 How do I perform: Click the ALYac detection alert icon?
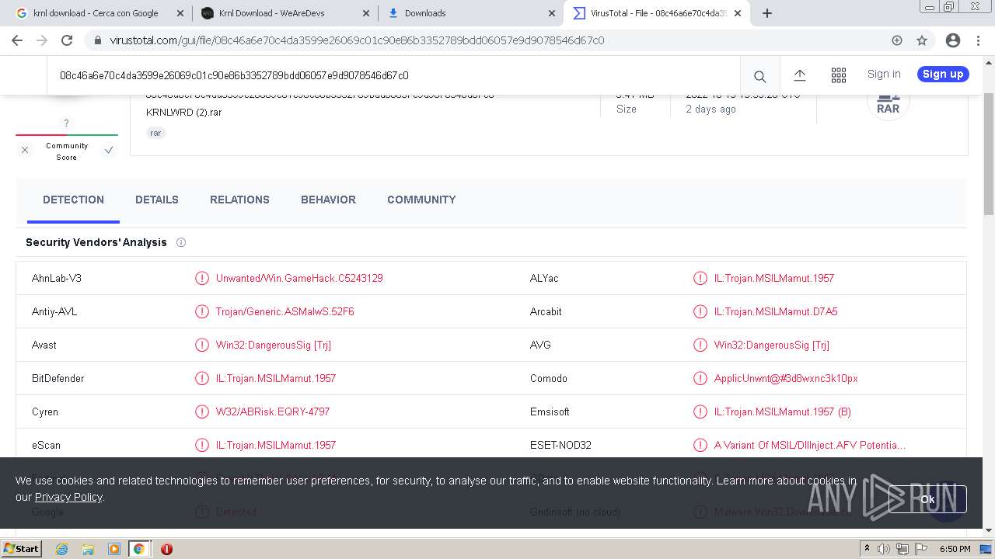[x=700, y=278]
